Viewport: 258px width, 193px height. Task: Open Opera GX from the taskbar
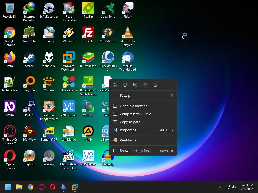[42, 187]
